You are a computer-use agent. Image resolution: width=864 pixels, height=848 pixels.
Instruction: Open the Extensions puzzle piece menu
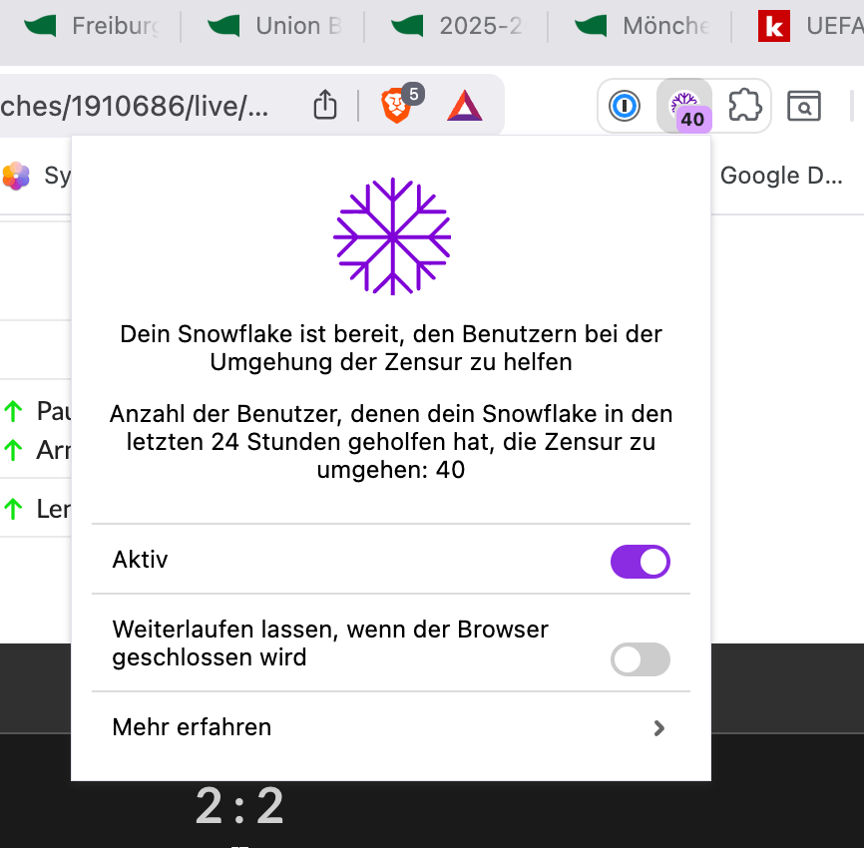click(744, 105)
